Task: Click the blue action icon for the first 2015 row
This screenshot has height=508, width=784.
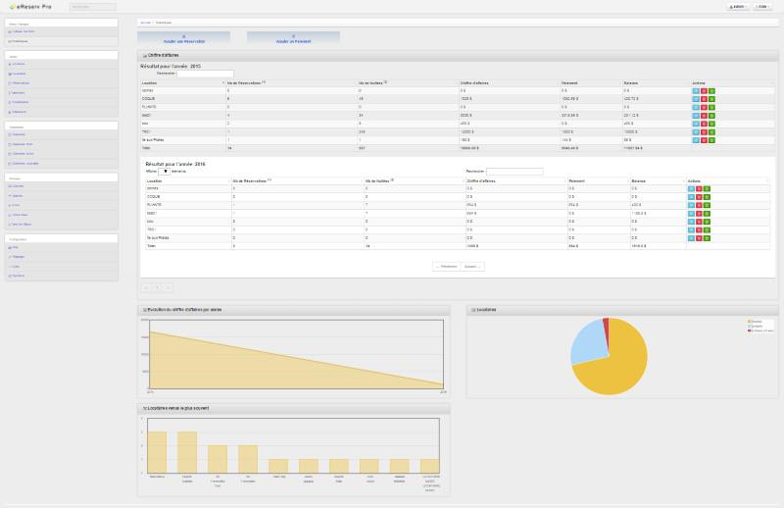Action: point(695,90)
